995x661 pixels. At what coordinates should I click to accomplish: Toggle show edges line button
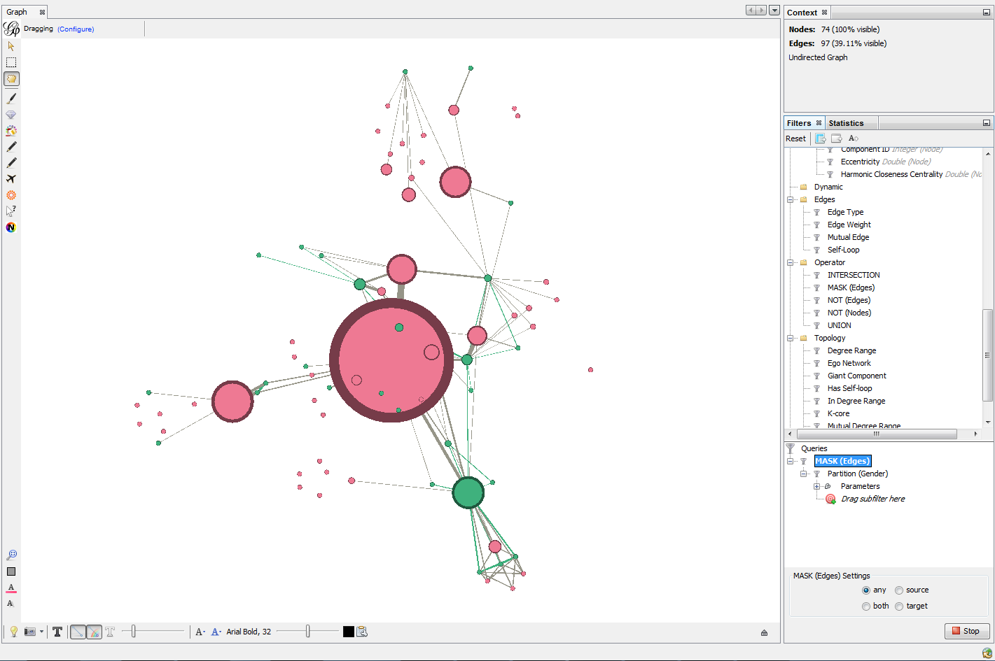pyautogui.click(x=78, y=632)
